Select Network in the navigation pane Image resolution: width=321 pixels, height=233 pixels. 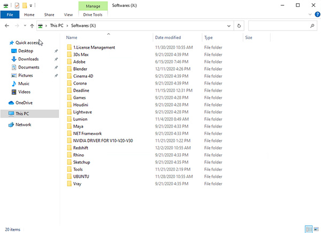pyautogui.click(x=23, y=125)
